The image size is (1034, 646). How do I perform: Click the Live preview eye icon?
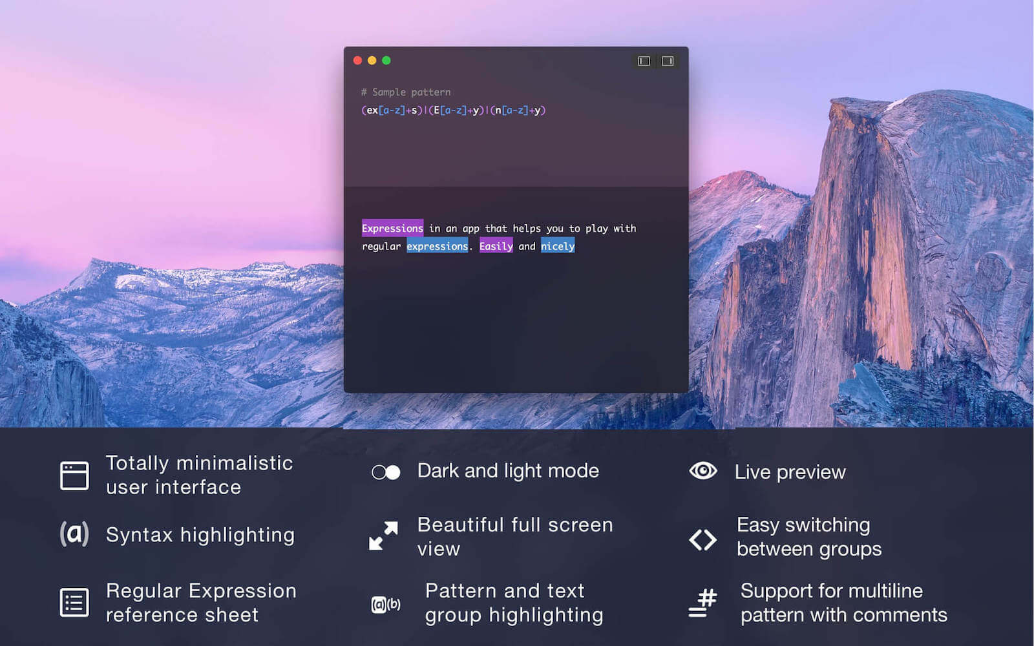(703, 470)
